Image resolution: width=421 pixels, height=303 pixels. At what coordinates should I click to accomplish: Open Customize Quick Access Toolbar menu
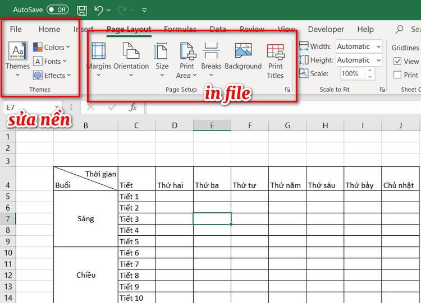pyautogui.click(x=144, y=10)
